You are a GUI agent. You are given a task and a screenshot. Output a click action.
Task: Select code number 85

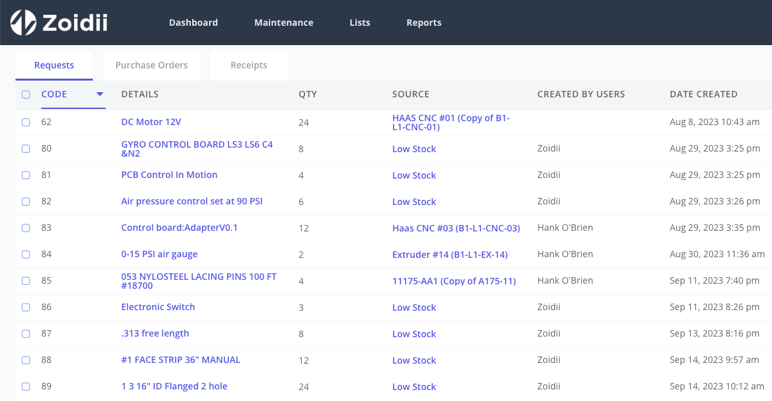46,281
